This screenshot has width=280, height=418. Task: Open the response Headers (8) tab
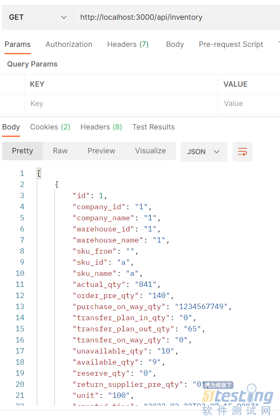(x=101, y=127)
